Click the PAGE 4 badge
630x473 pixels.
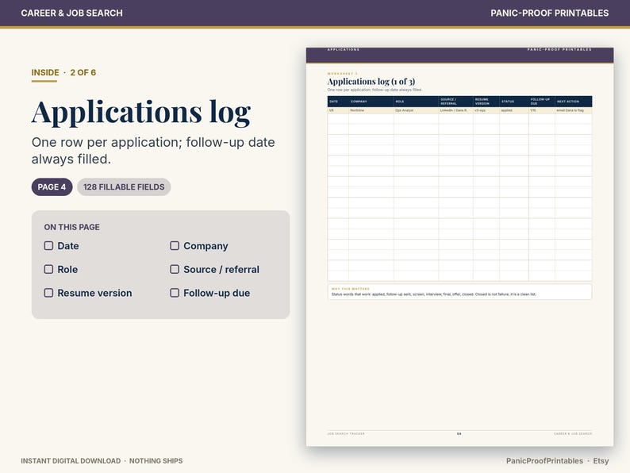click(x=52, y=187)
